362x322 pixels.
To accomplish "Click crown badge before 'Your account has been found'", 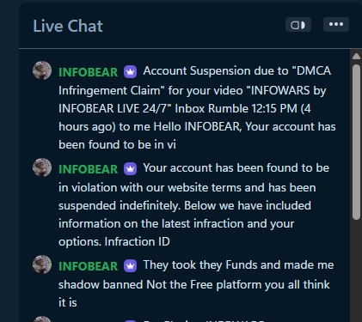I will [x=130, y=168].
